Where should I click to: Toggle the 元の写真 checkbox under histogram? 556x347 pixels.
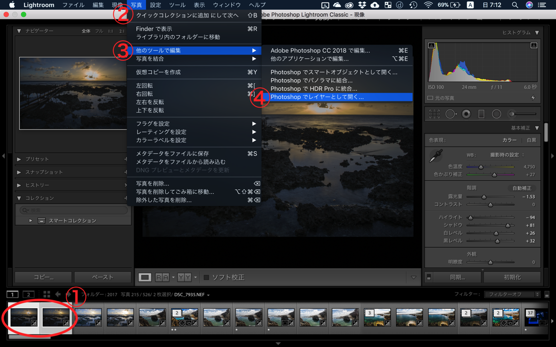(430, 98)
